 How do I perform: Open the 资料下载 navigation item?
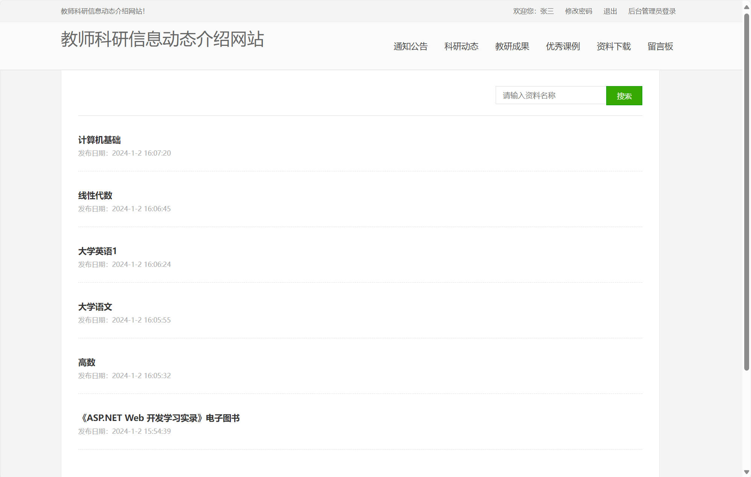[613, 47]
